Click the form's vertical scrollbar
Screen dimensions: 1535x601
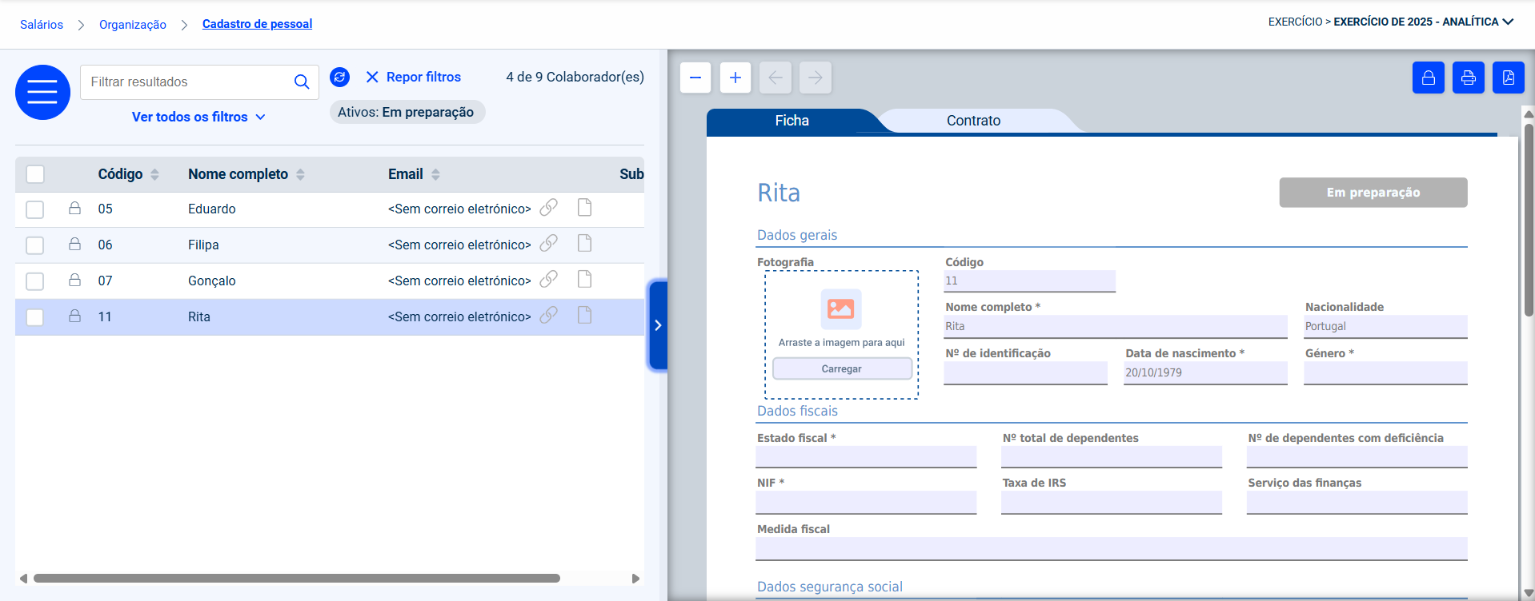(x=1529, y=220)
